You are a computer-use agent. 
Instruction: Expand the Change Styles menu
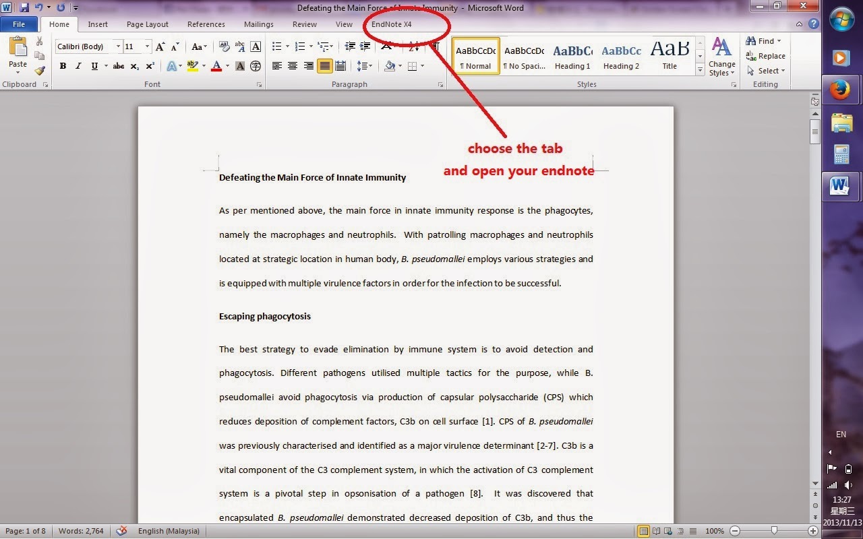[x=721, y=57]
